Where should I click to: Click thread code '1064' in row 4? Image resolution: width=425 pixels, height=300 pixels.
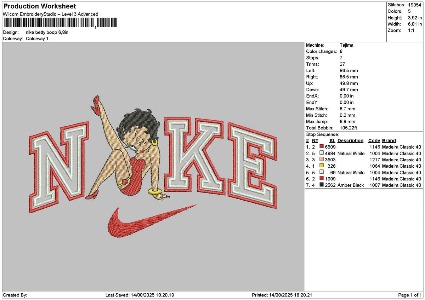pos(374,166)
